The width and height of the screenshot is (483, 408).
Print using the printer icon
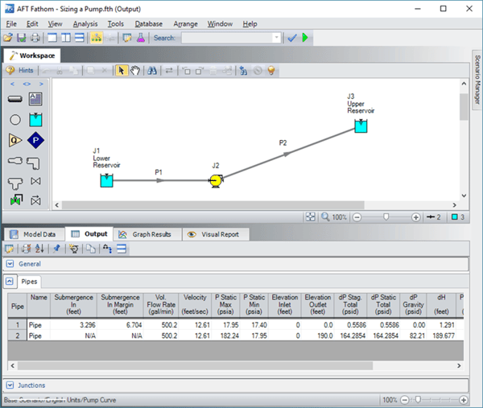(35, 38)
